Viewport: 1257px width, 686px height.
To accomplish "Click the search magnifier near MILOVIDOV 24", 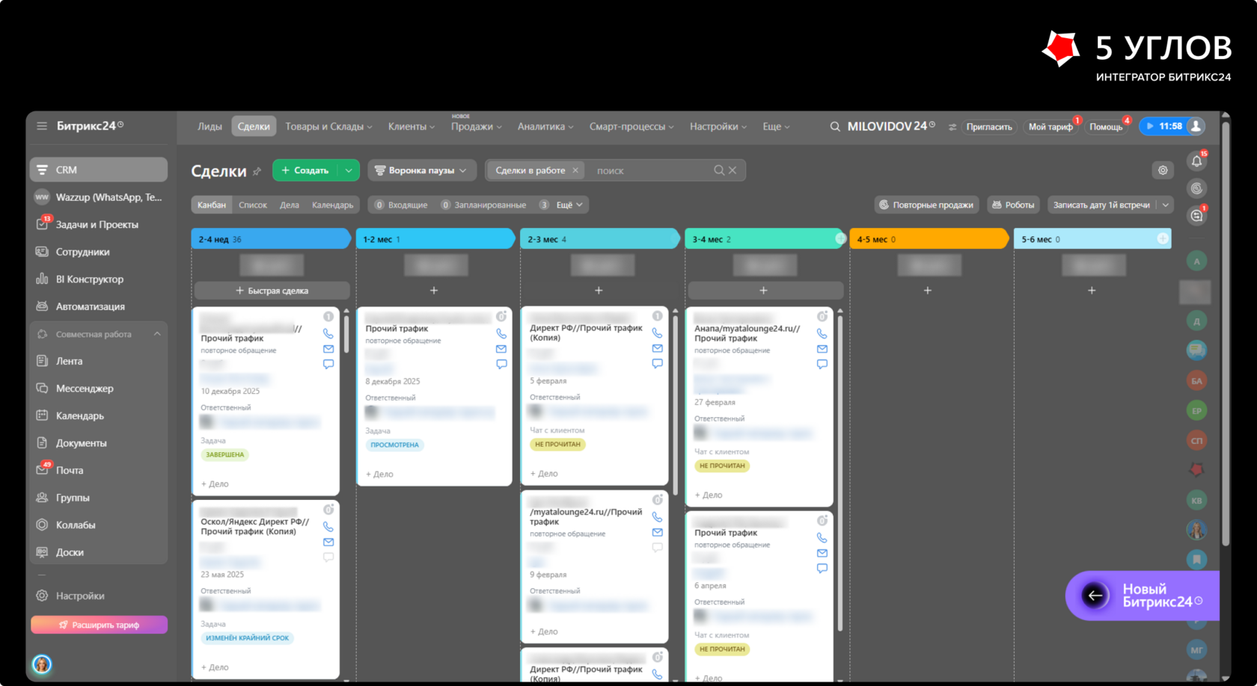I will click(x=835, y=126).
